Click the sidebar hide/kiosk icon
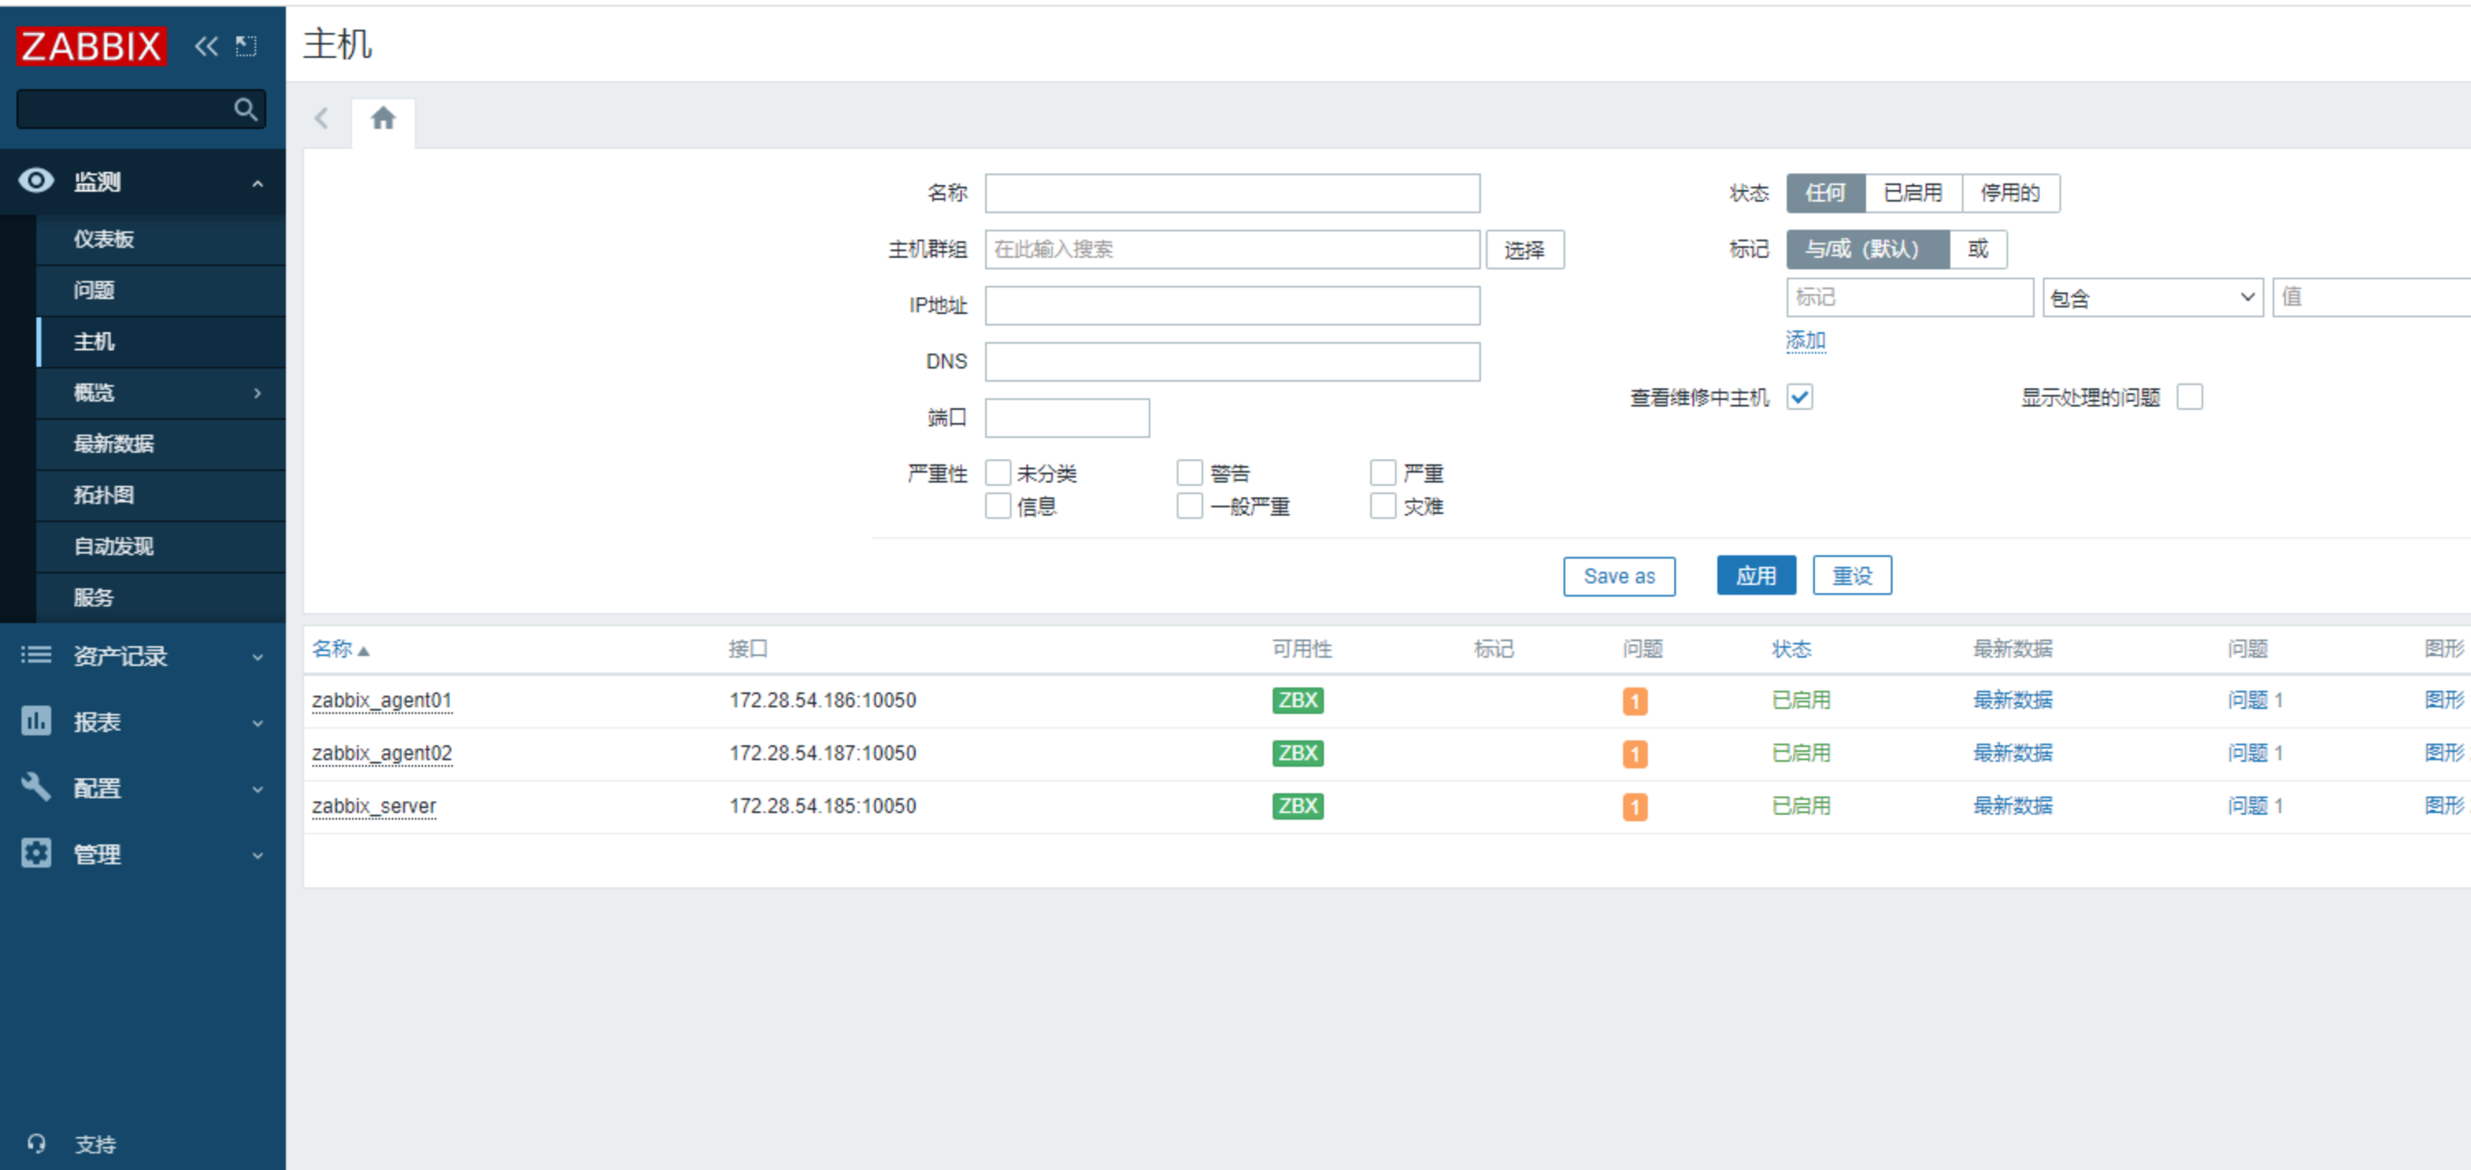 coord(246,46)
